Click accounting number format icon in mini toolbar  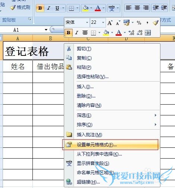126,23
